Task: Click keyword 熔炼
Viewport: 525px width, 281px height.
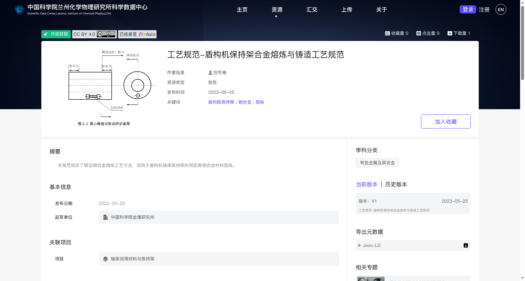Action: pos(260,102)
